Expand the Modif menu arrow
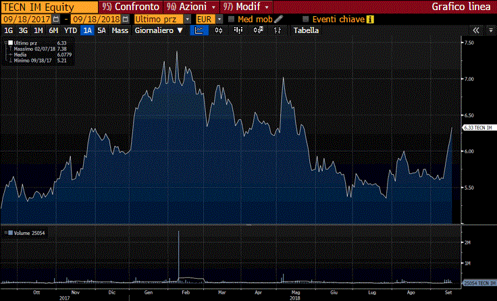497x301 pixels. pos(267,7)
